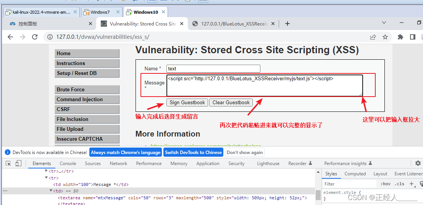The image size is (423, 205).
Task: Click Switch DevTools to Chinese
Action: [193, 153]
